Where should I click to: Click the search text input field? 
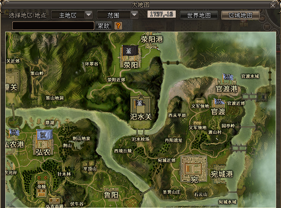53,26
